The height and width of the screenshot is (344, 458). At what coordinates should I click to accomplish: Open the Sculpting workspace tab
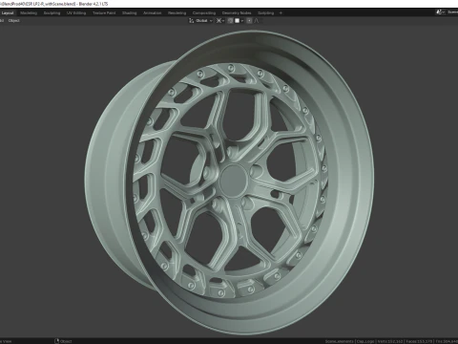(52, 13)
